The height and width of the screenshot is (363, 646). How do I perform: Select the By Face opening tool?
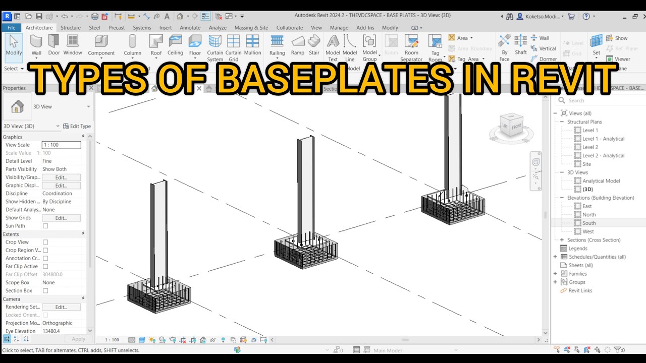504,48
